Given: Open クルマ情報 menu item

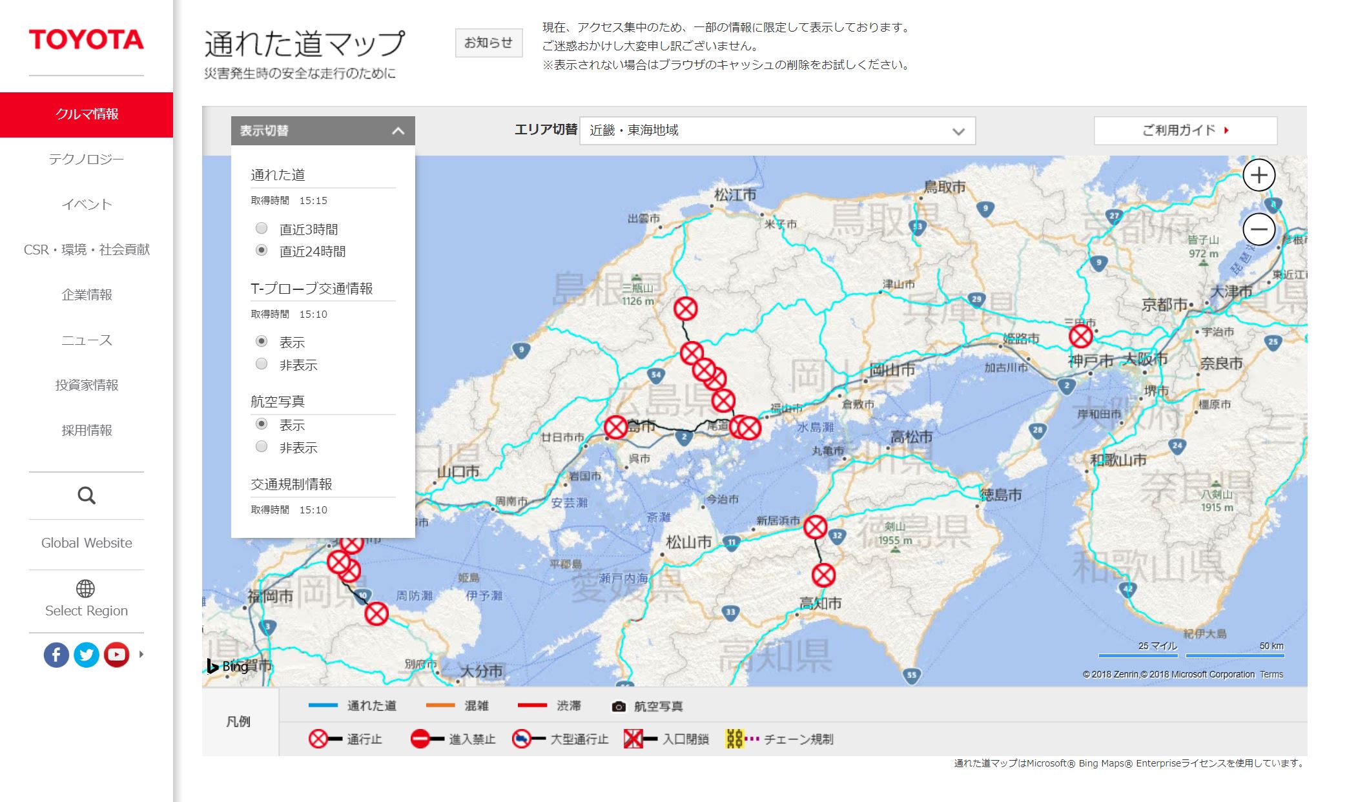Looking at the screenshot, I should click(87, 114).
